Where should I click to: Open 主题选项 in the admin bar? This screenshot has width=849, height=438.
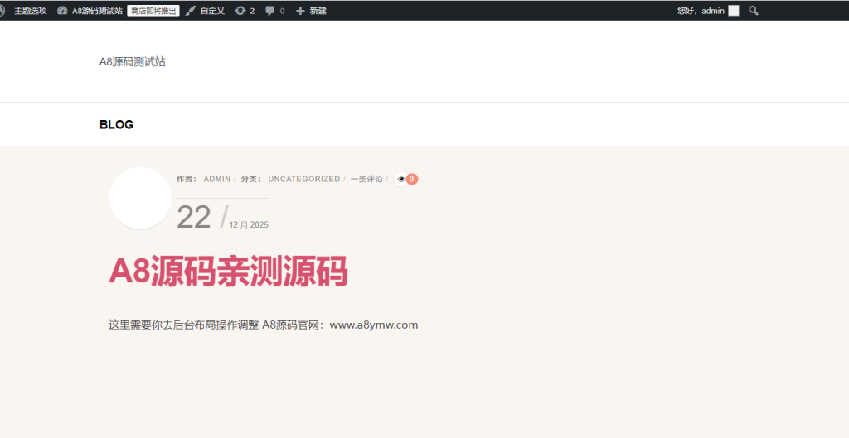click(x=31, y=11)
